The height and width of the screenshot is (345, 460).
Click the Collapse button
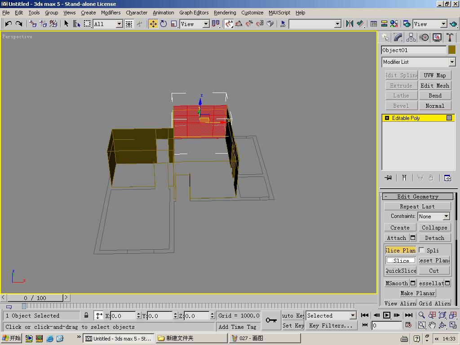pyautogui.click(x=434, y=227)
